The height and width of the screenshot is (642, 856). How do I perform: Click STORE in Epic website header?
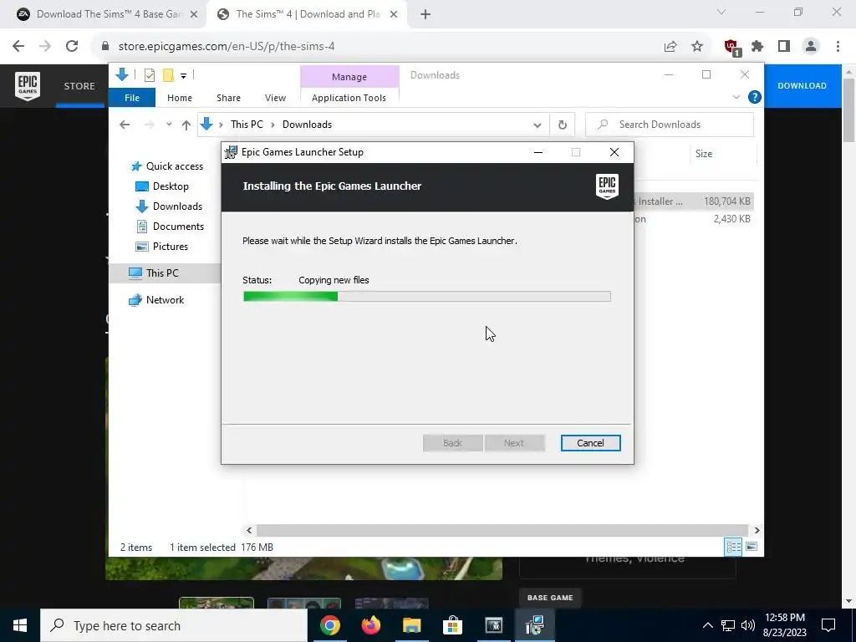click(x=79, y=86)
